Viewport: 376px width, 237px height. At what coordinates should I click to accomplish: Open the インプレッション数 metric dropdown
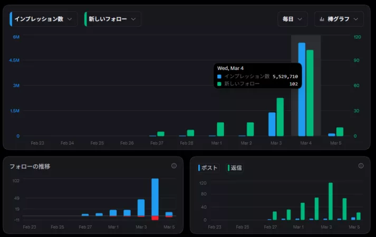coord(43,19)
